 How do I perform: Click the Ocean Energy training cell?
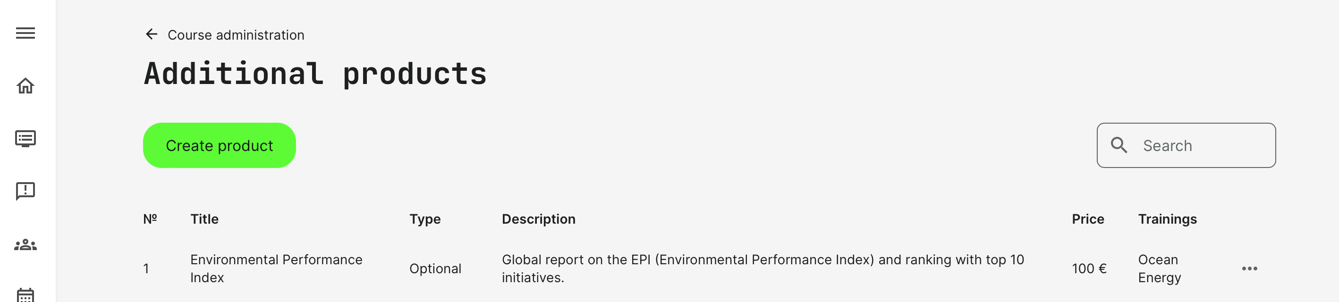pyautogui.click(x=1159, y=268)
